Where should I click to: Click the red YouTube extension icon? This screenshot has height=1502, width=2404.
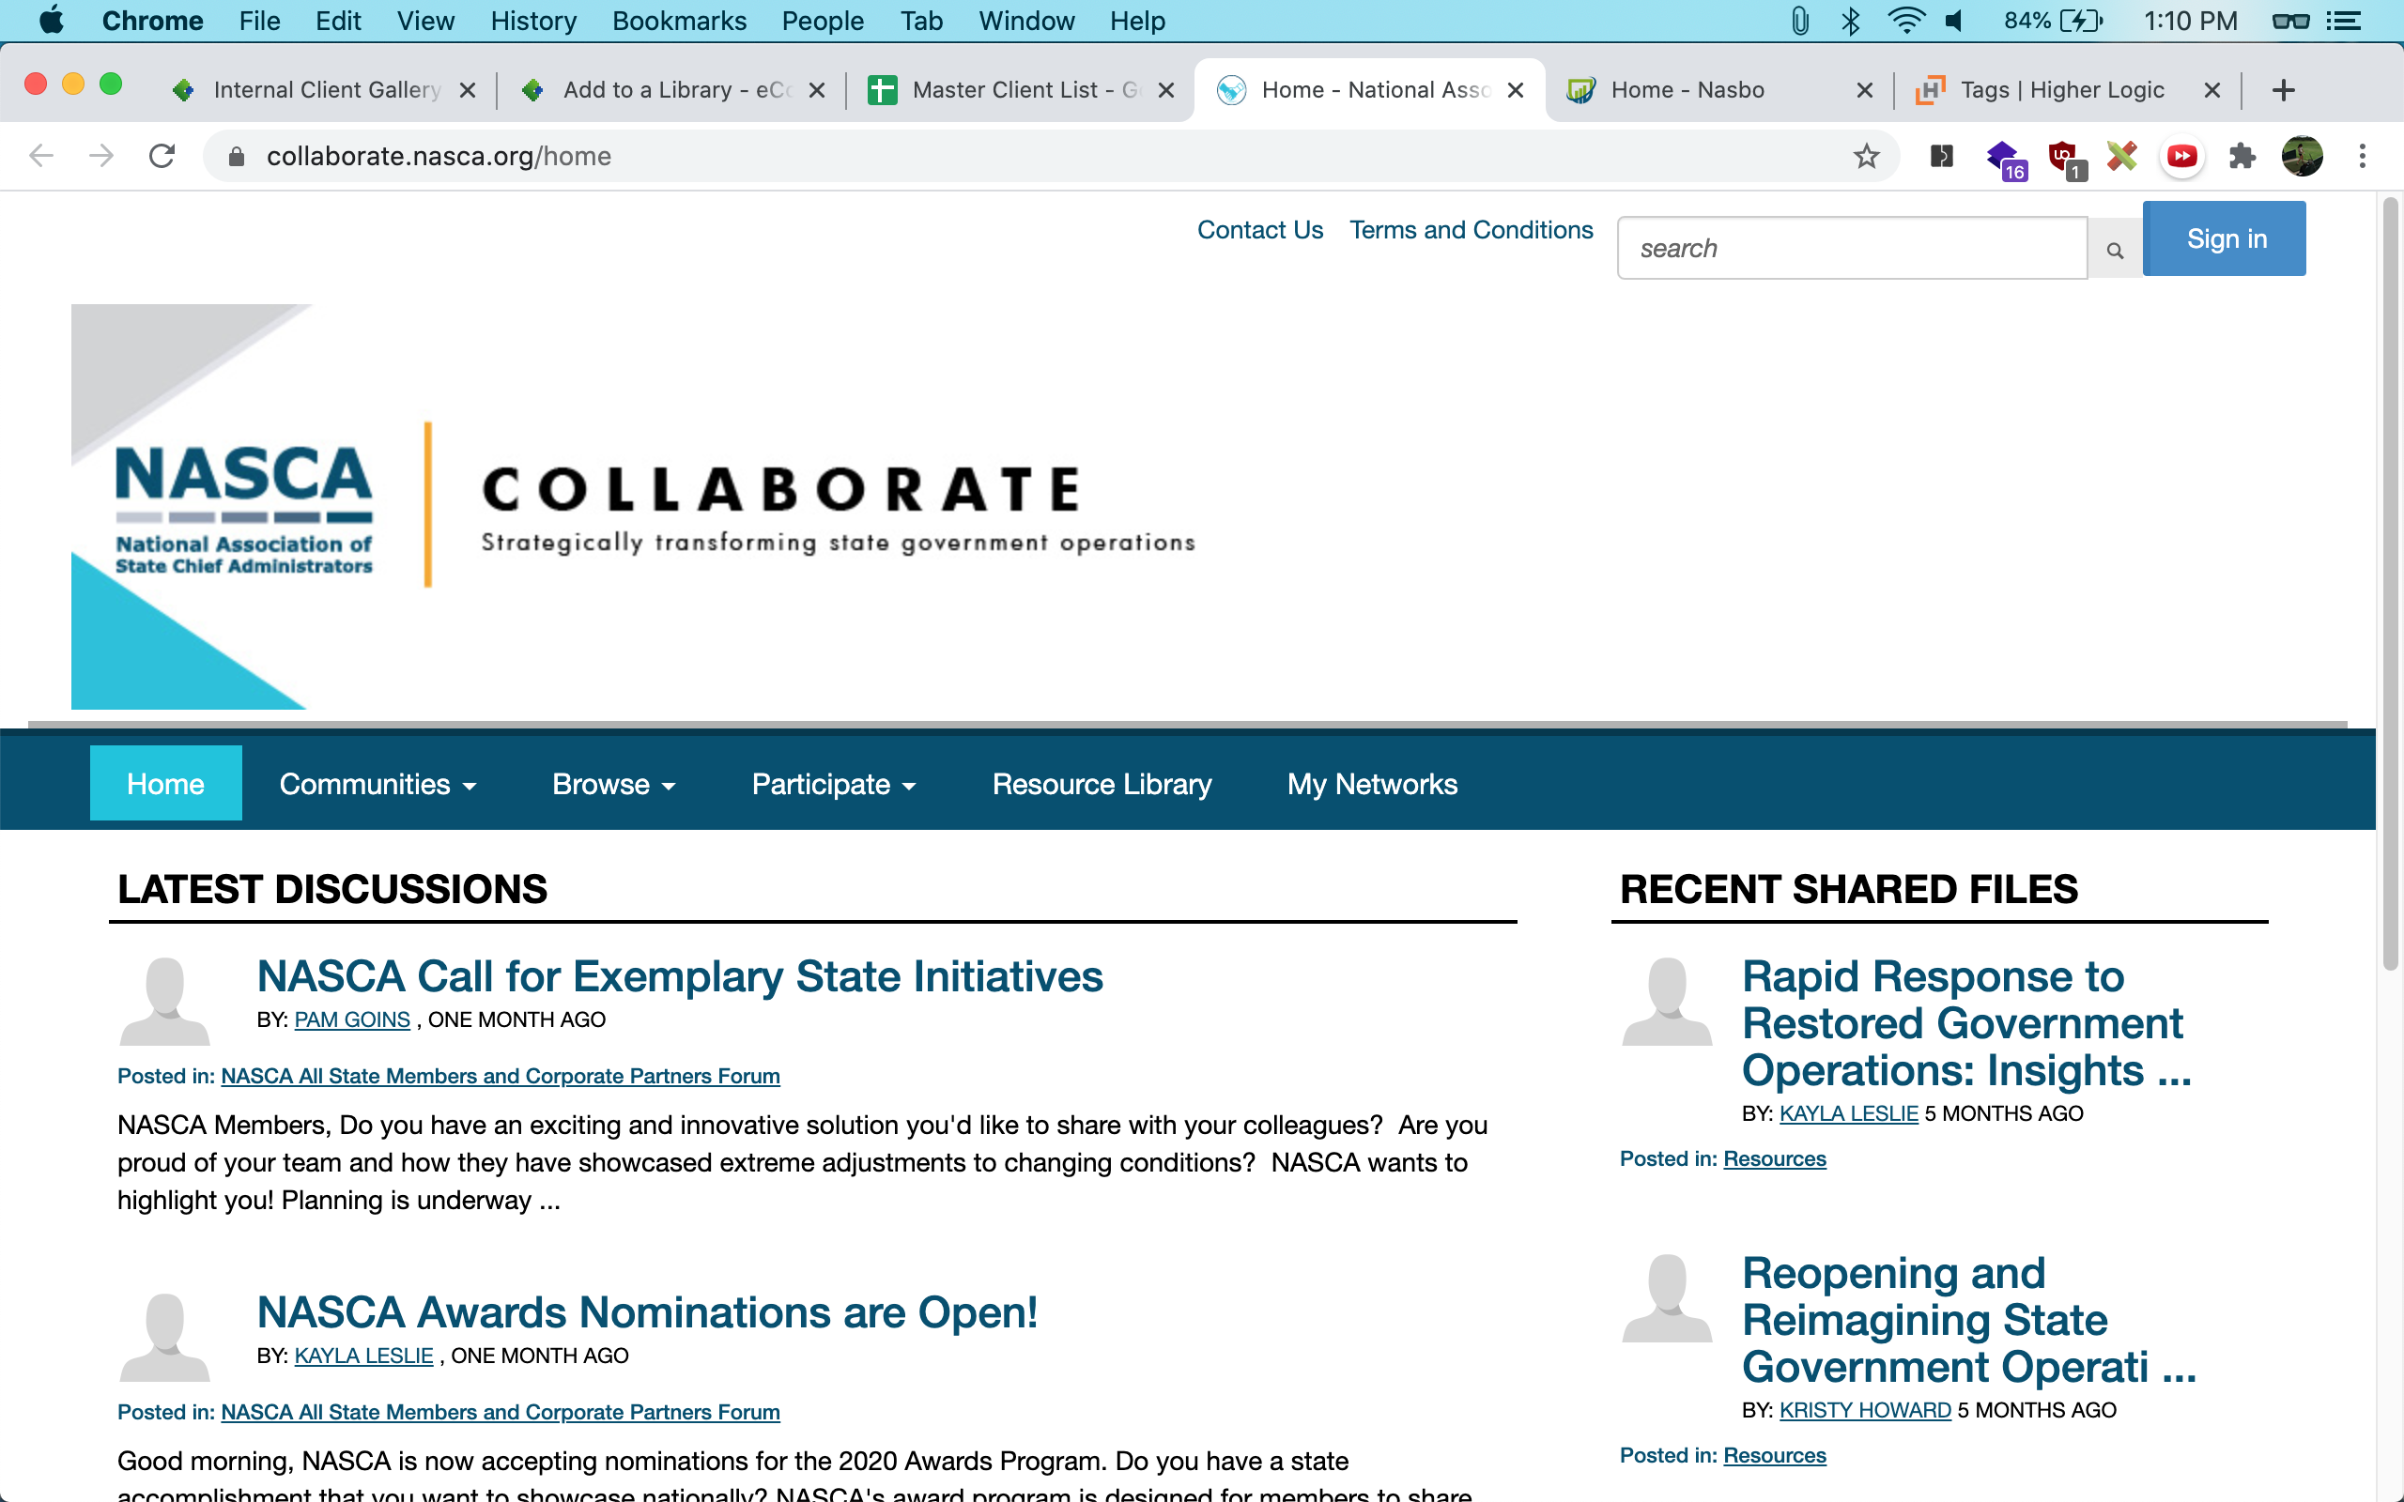(x=2181, y=156)
